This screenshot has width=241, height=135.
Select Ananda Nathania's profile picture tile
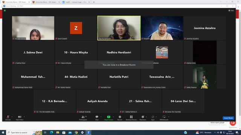click(162, 52)
